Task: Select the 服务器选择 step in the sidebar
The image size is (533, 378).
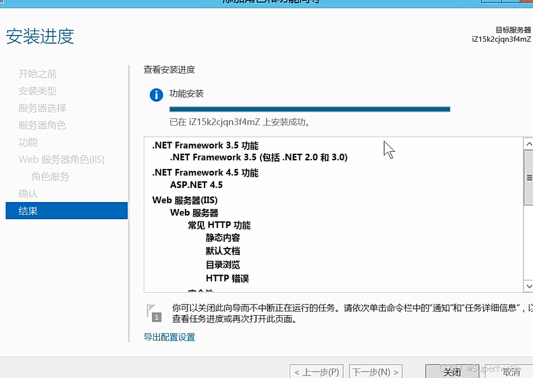Action: 42,108
